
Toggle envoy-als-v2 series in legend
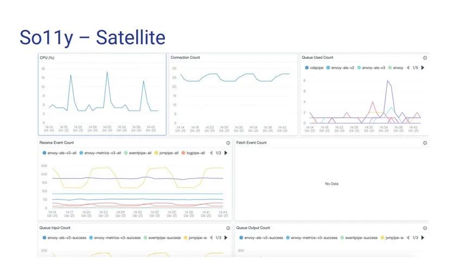(x=340, y=68)
